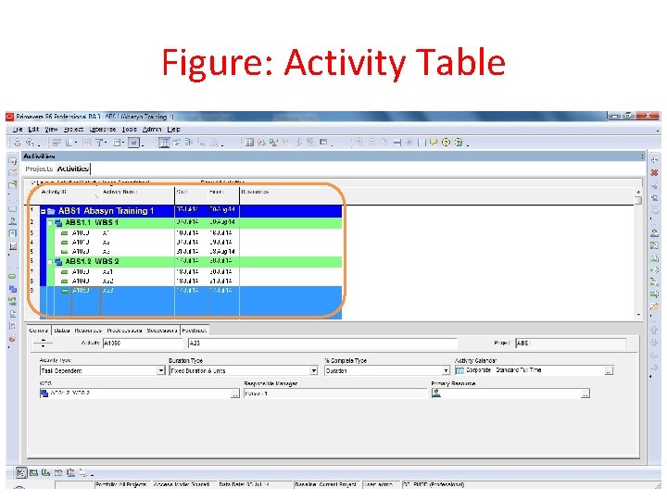Click the Activity ID field showing A1050
The height and width of the screenshot is (500, 667).
pos(144,344)
